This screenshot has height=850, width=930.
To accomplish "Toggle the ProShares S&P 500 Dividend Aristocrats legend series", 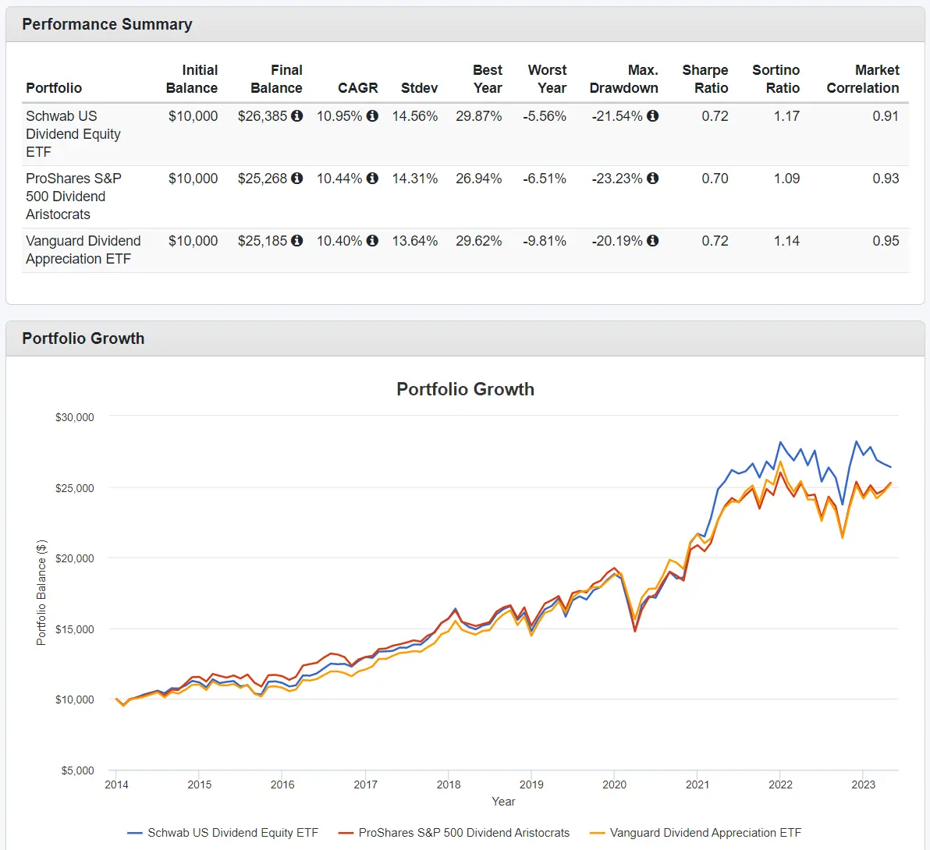I will click(454, 833).
